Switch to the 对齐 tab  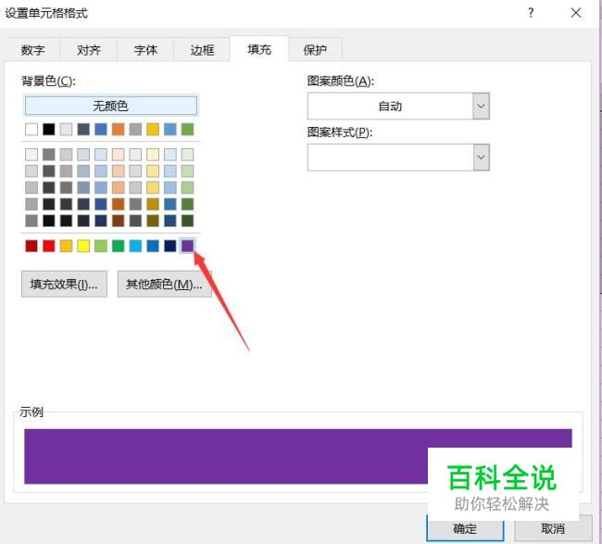point(89,50)
